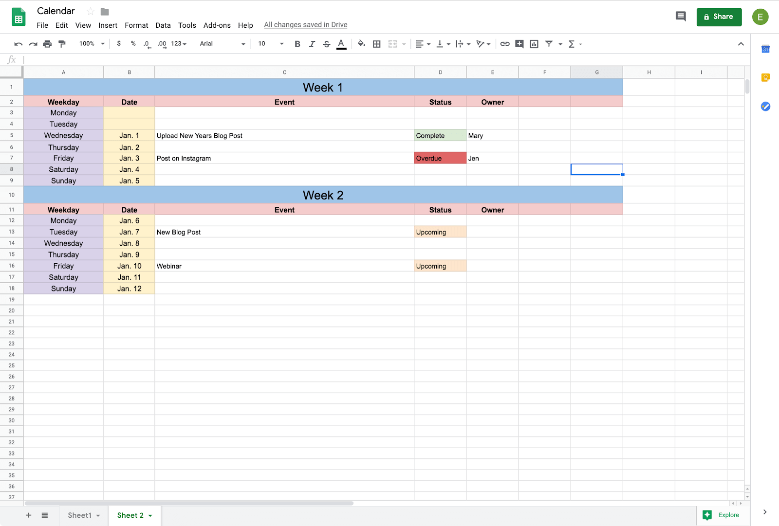Open Google Keep side panel icon
The image size is (779, 526).
pyautogui.click(x=765, y=77)
